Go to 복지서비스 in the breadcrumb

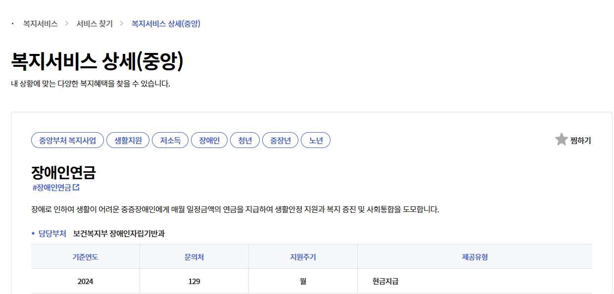(41, 23)
